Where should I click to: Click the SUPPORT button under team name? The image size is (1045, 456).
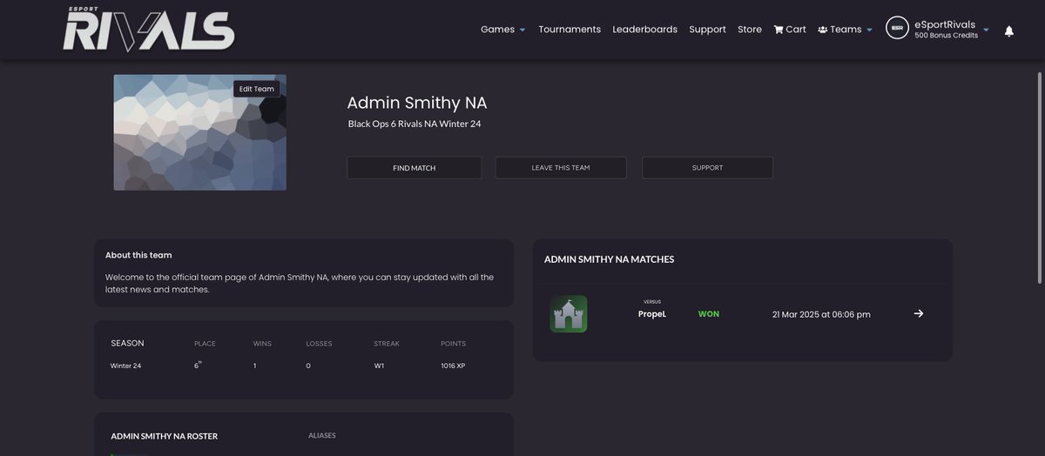pyautogui.click(x=707, y=168)
